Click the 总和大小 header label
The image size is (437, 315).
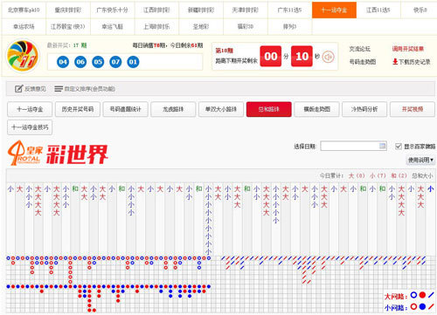pyautogui.click(x=422, y=175)
